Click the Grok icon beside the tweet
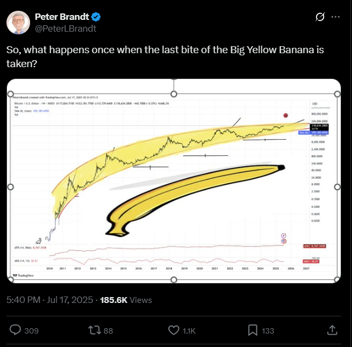The image size is (352, 347). point(320,17)
